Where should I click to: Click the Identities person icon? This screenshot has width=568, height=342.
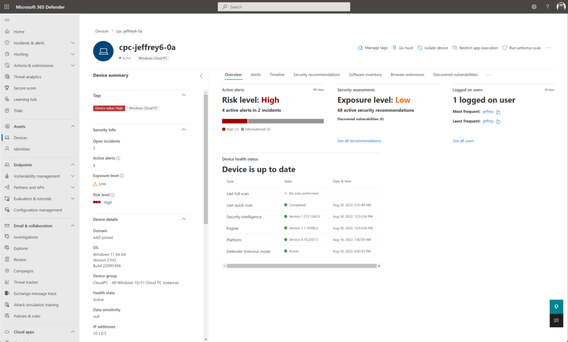point(7,149)
